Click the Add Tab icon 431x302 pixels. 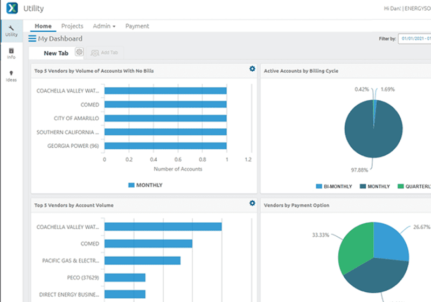pos(95,53)
